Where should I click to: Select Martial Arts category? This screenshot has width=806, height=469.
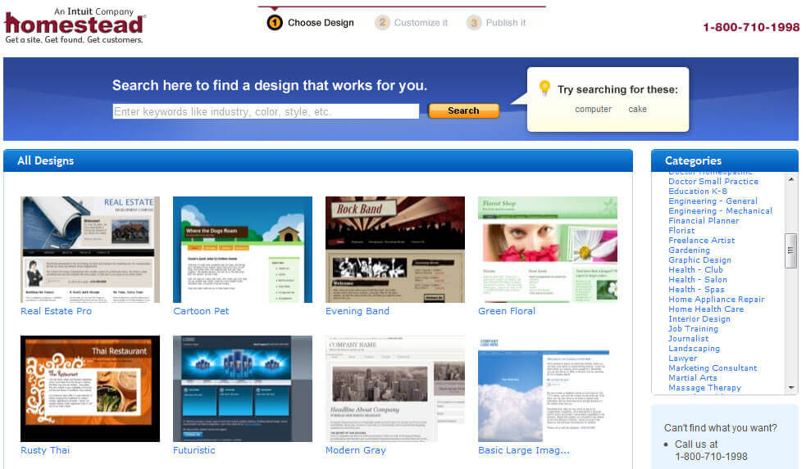692,377
